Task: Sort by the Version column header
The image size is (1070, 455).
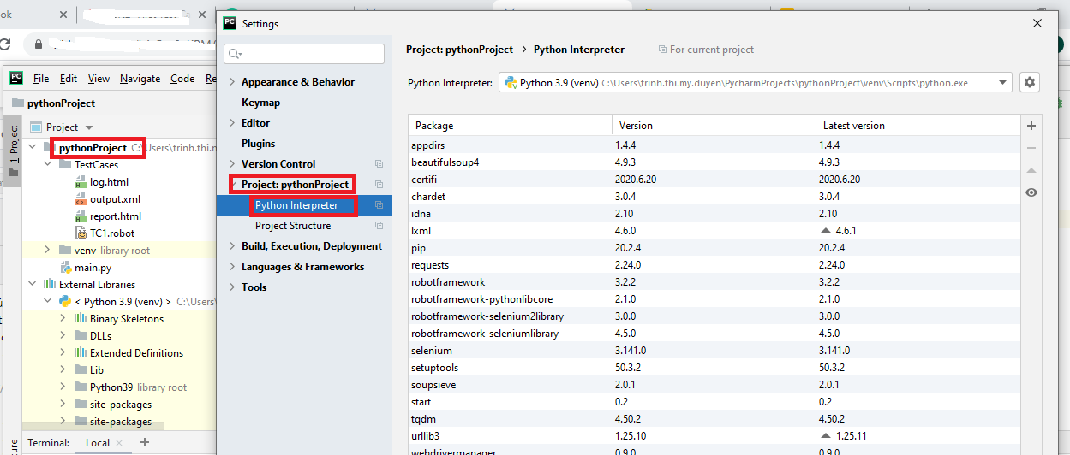Action: point(714,126)
